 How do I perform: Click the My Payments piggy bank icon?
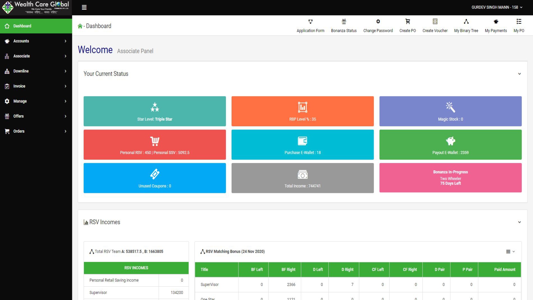[x=496, y=22]
